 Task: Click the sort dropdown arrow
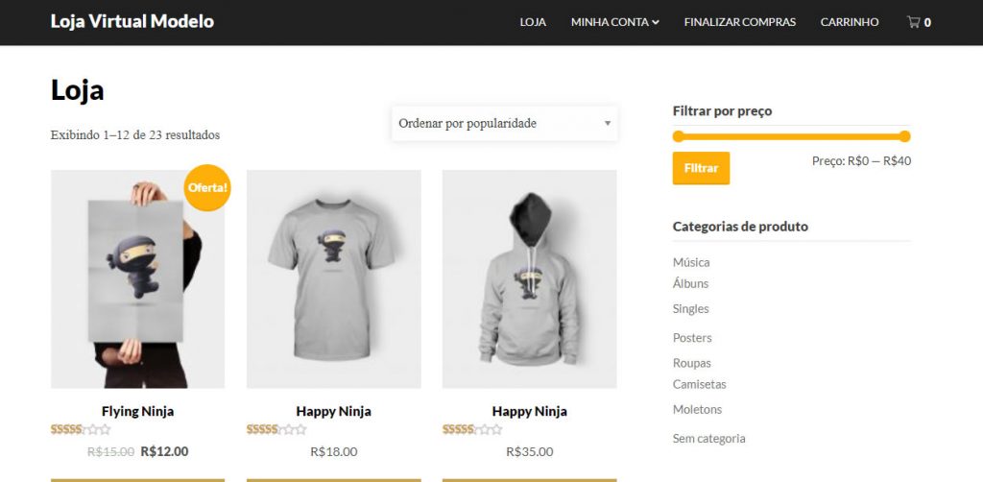coord(607,124)
